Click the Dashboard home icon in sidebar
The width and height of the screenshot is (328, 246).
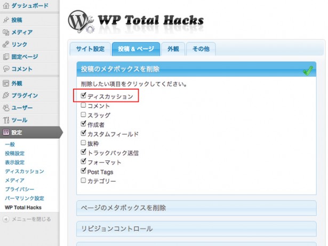tap(6, 5)
